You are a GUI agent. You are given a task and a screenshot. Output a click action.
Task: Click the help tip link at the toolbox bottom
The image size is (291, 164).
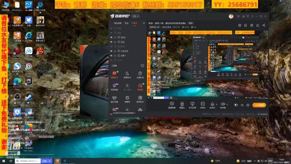[124, 113]
